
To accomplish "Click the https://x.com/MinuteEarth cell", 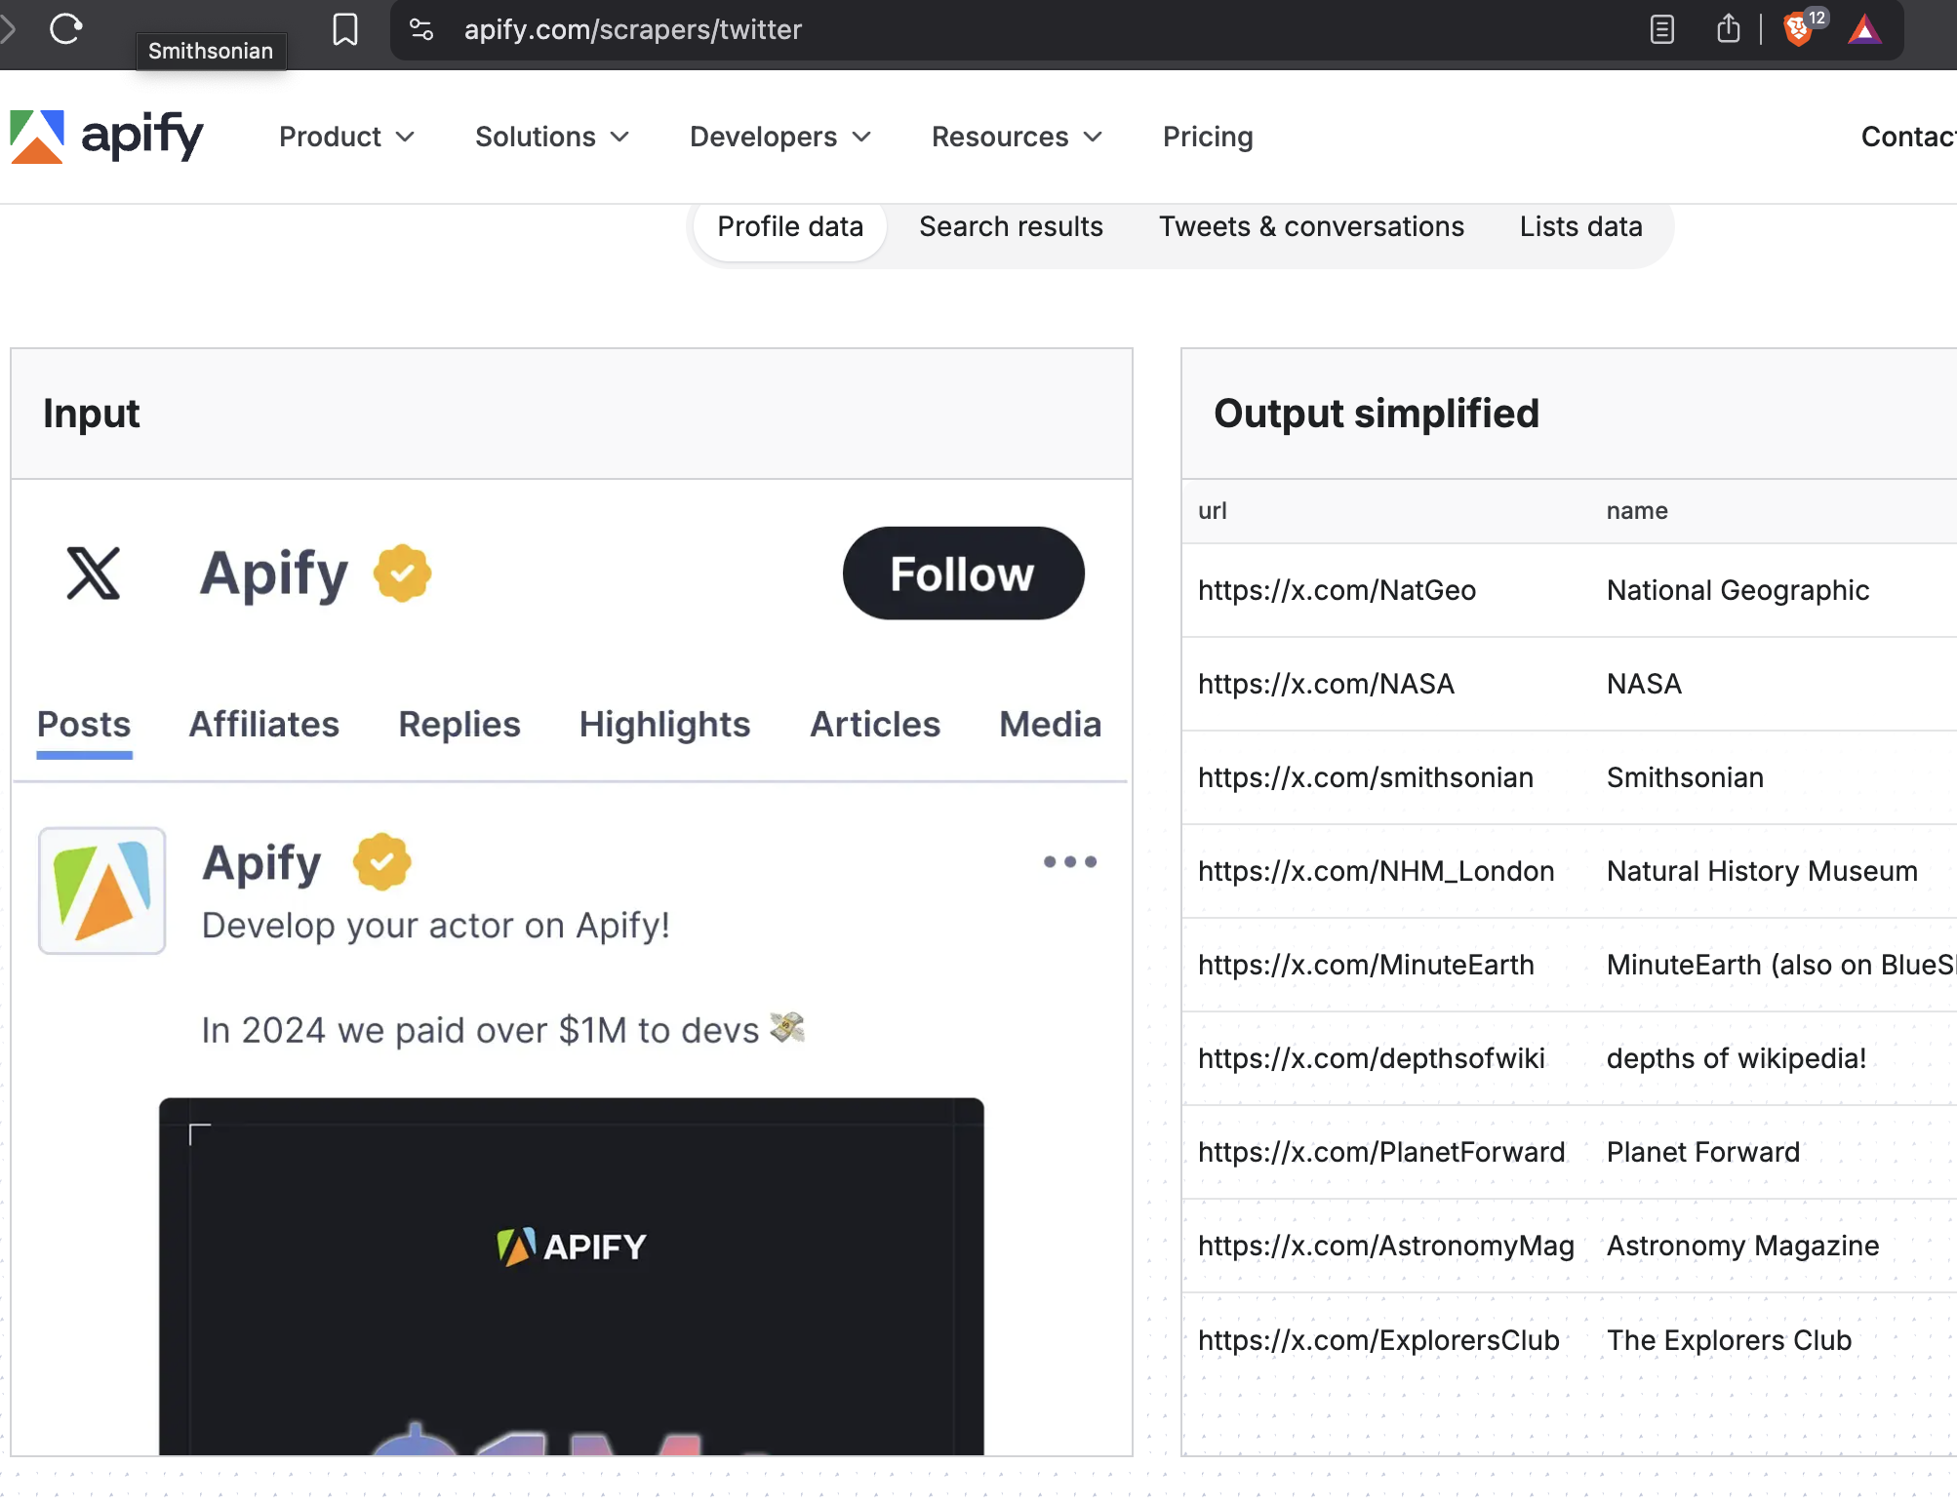I will point(1366,965).
